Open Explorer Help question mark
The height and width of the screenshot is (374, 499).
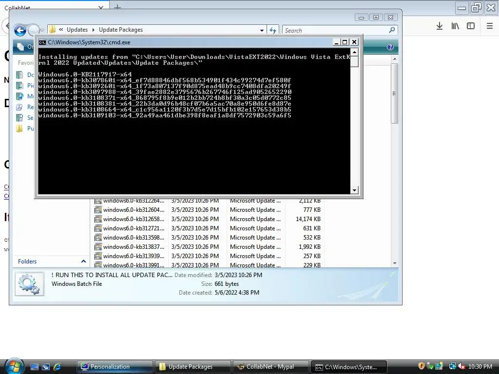pos(390,47)
